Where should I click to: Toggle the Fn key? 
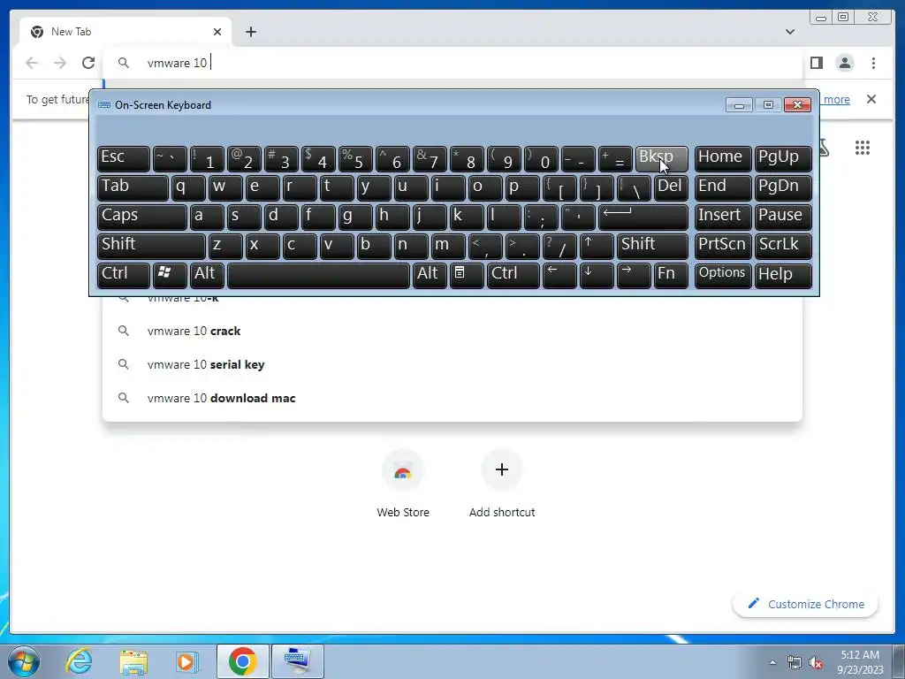coord(671,275)
